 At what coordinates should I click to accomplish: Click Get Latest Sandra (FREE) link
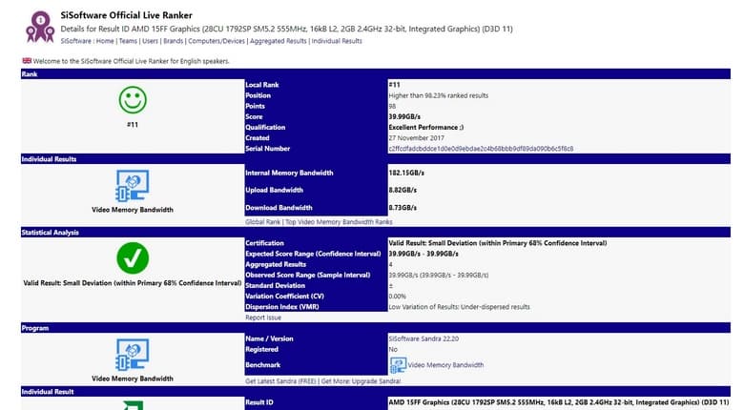(x=280, y=381)
